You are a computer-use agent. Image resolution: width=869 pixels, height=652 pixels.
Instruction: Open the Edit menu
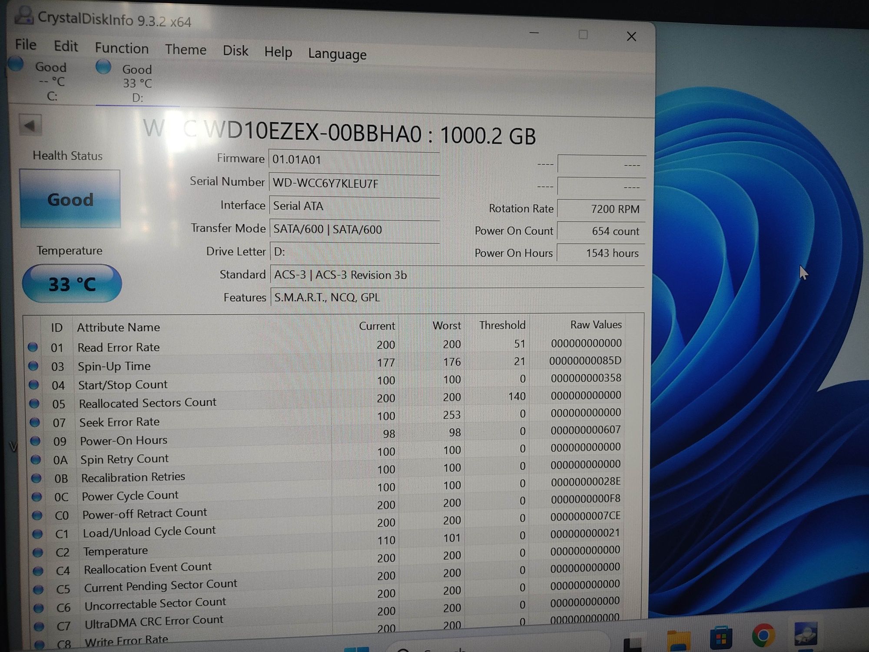point(66,46)
